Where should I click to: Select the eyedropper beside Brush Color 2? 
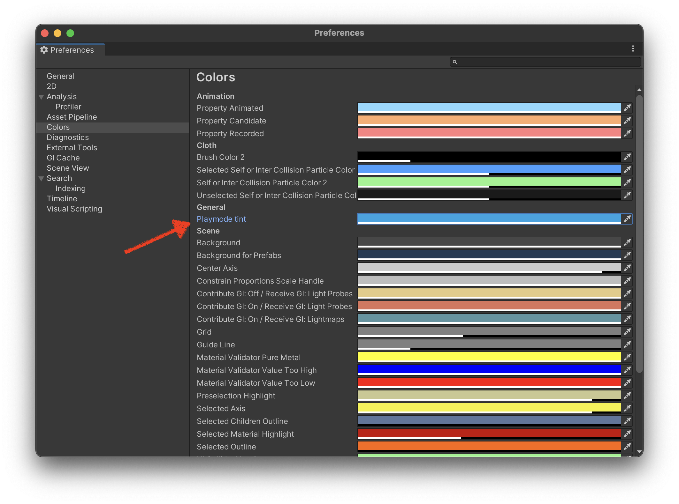627,157
